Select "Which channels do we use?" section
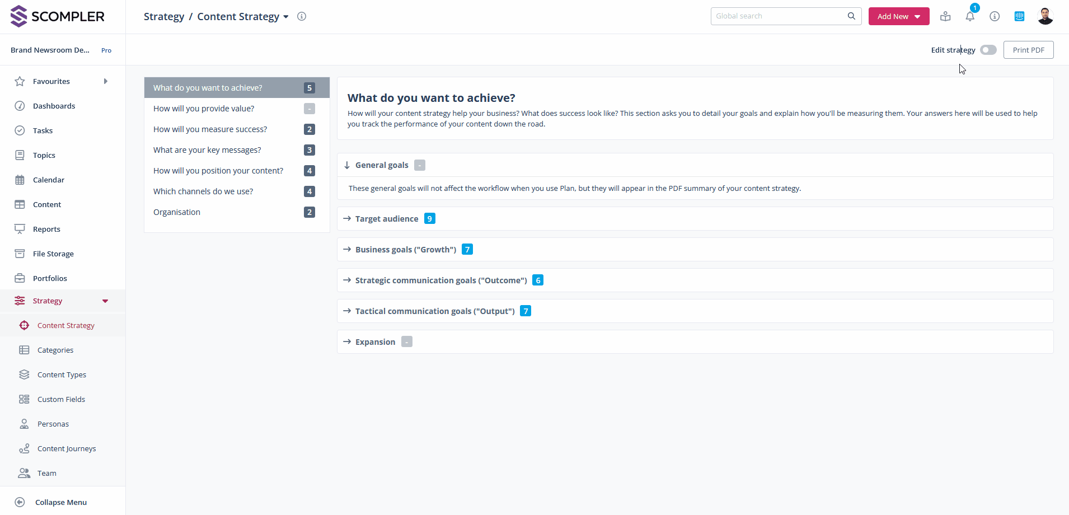This screenshot has width=1069, height=515. point(203,191)
